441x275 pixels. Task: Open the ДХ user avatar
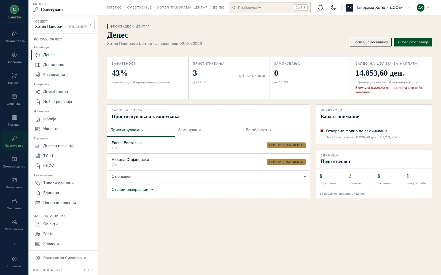(x=421, y=8)
